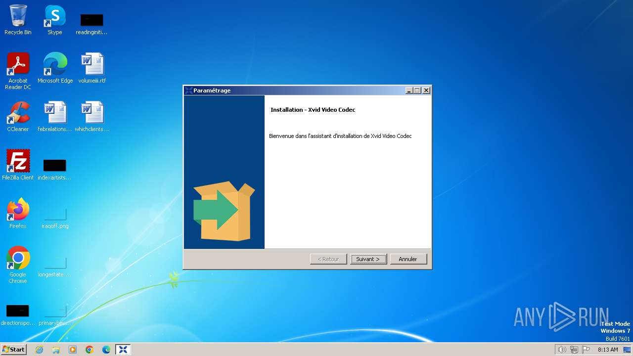This screenshot has height=356, width=633.
Task: Click the 8:13 AM clock
Action: point(608,350)
